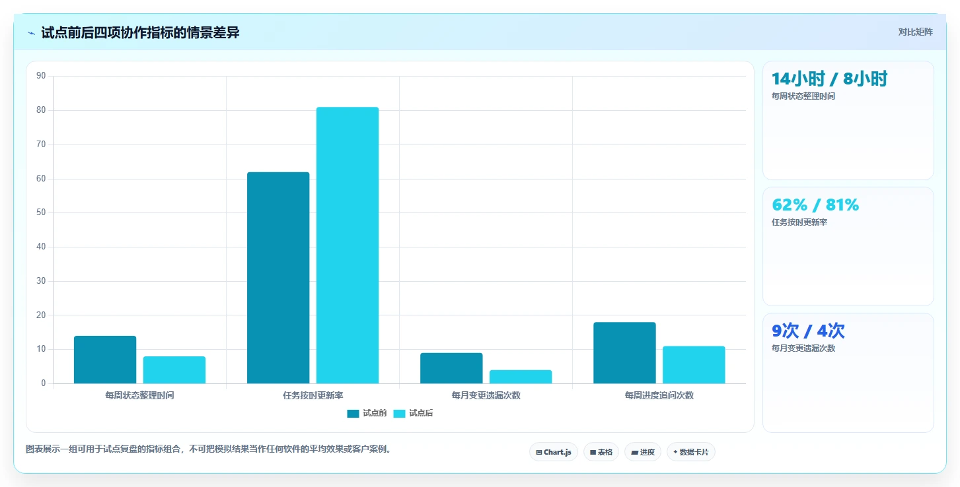Click the 数据卡片 tag pill
960x487 pixels.
tap(691, 452)
